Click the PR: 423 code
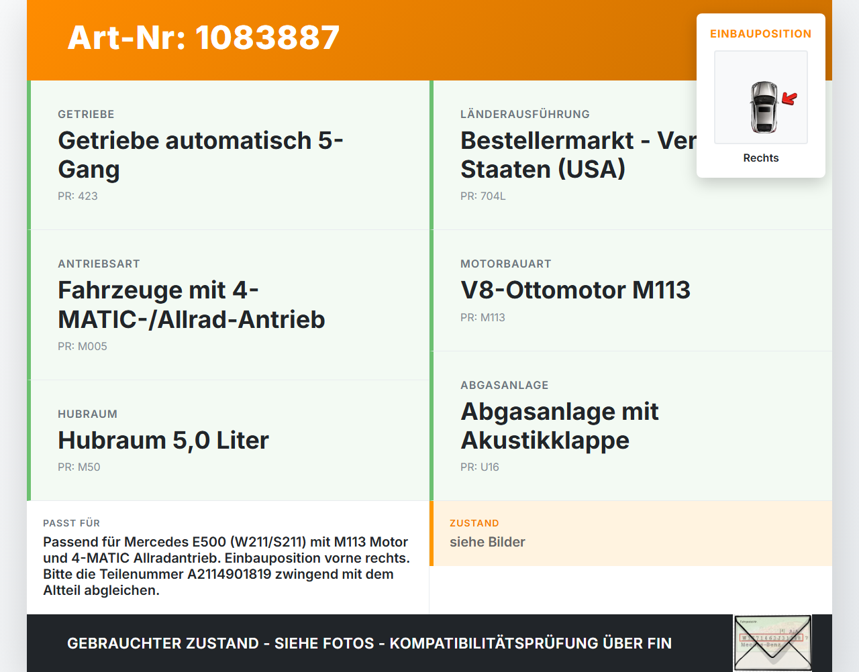The width and height of the screenshot is (859, 672). (78, 196)
